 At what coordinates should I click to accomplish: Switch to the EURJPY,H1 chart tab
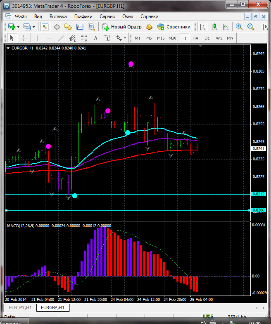tap(20, 308)
